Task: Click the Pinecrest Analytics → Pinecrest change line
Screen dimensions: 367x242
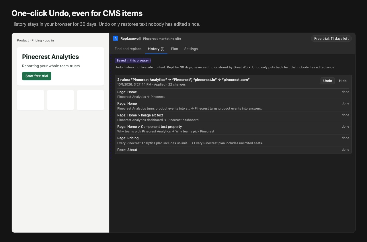Action: (141, 97)
